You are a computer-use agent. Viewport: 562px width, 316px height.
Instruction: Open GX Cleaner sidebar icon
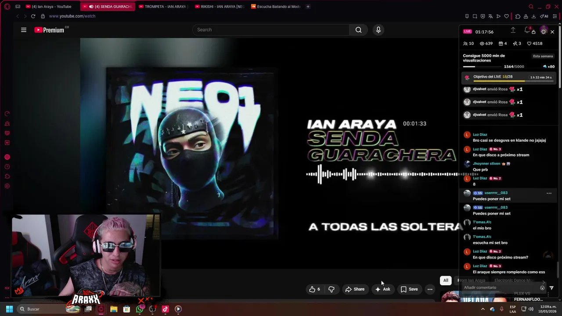coord(7,123)
